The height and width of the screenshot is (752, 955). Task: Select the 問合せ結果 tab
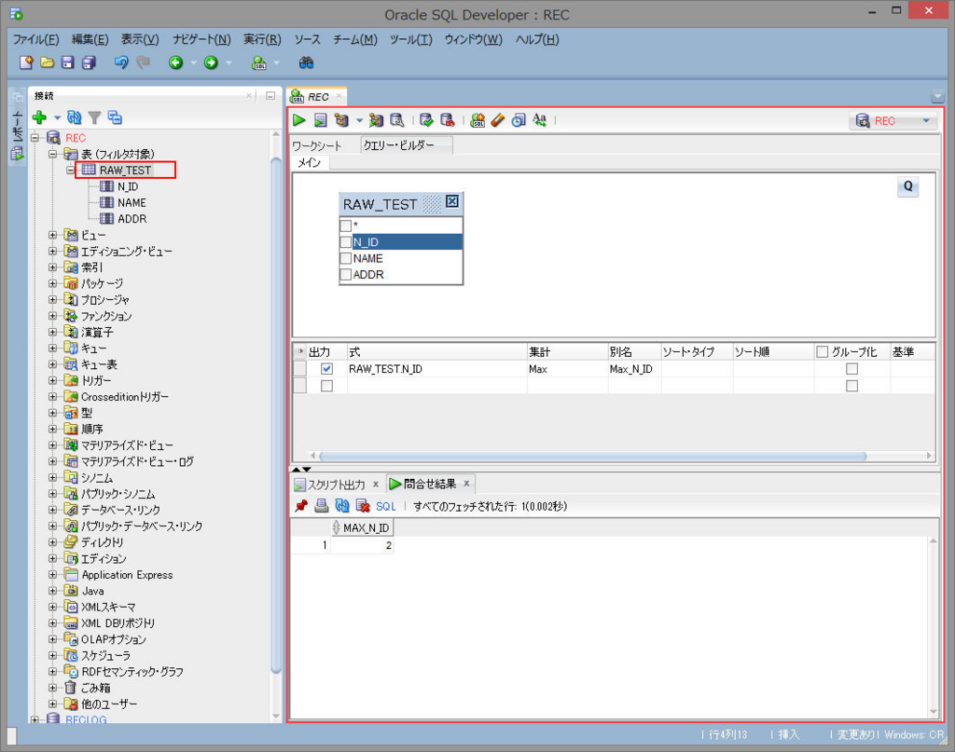coord(430,484)
